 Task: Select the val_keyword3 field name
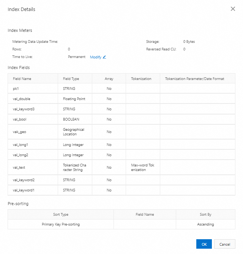[24, 109]
